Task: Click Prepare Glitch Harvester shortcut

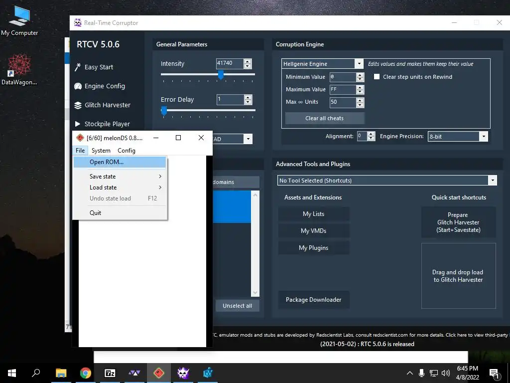Action: tap(458, 222)
